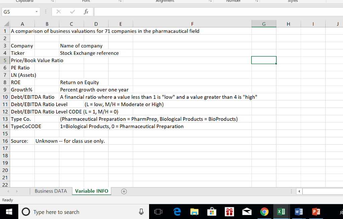This screenshot has width=343, height=219.
Task: Click the Windows Start button
Action: point(9,211)
